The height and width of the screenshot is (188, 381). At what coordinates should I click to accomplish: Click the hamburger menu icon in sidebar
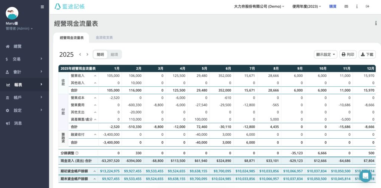click(42, 7)
